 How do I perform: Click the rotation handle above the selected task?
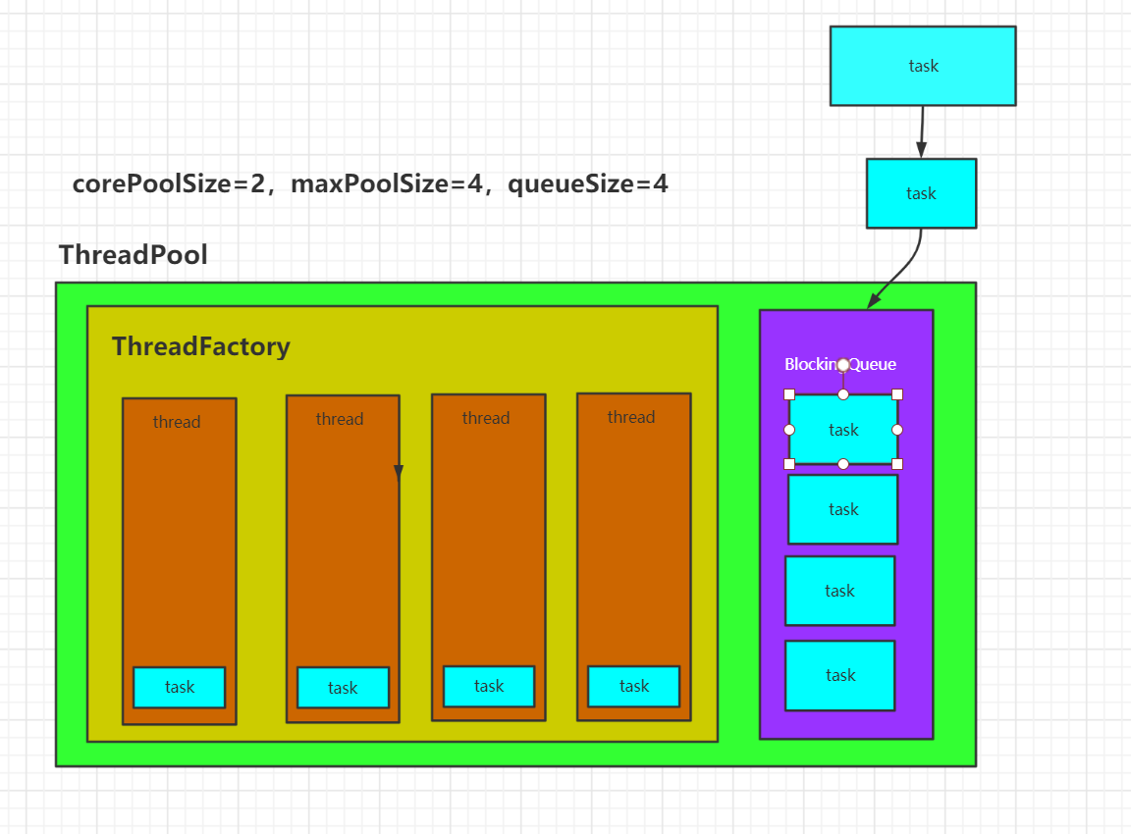[x=843, y=365]
